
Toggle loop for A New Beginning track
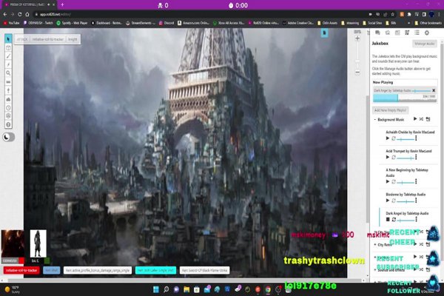coord(394,182)
